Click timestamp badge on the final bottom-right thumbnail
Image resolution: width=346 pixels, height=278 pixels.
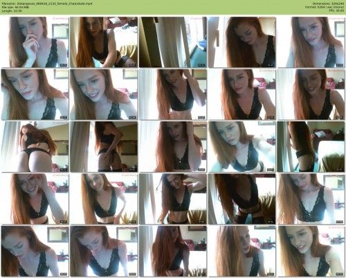[339, 275]
